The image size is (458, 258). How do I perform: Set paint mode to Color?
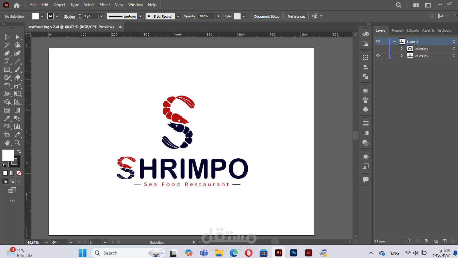(5, 173)
